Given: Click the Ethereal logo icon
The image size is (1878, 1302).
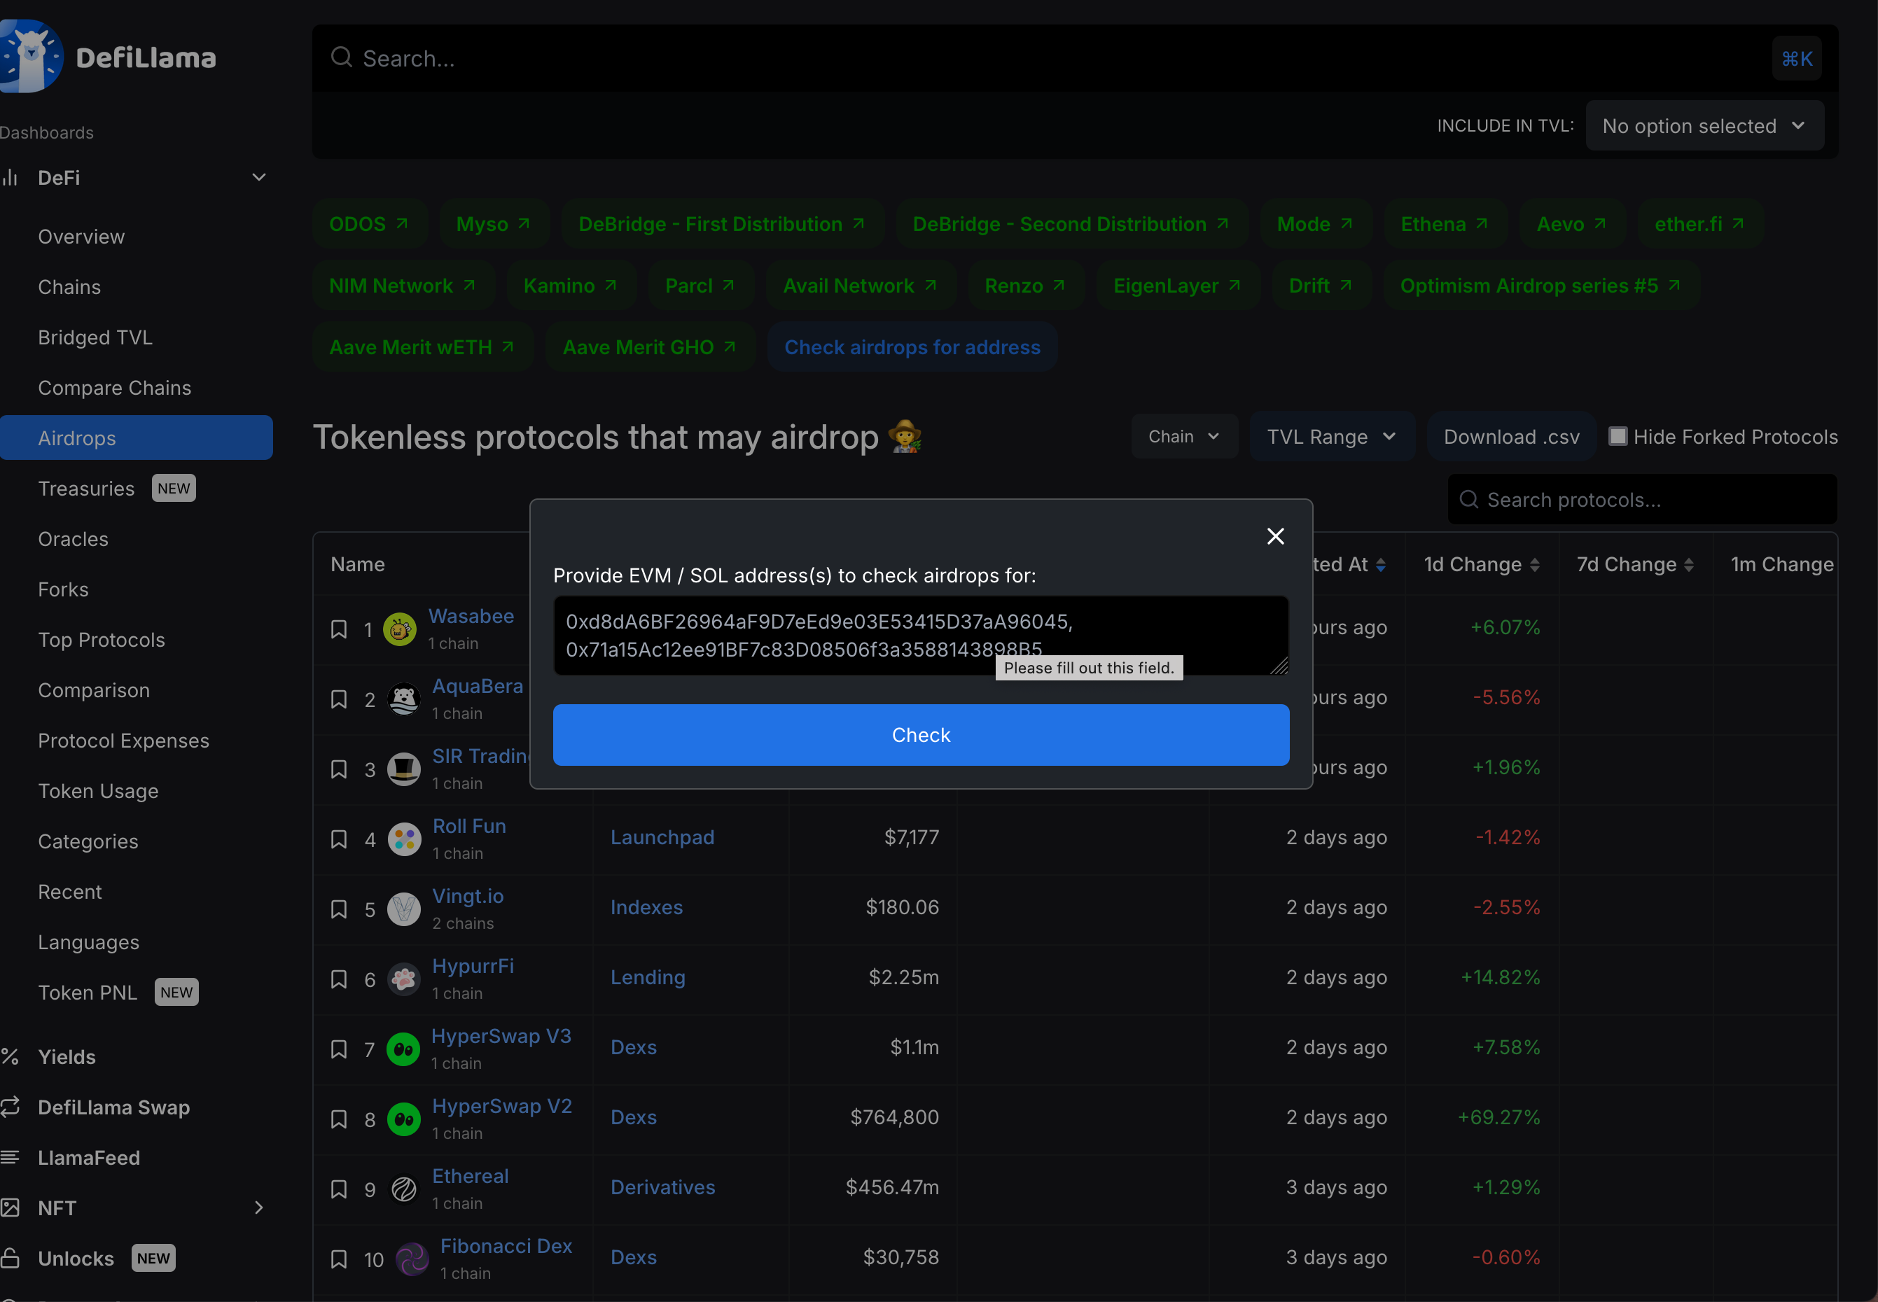Looking at the screenshot, I should click(x=403, y=1189).
